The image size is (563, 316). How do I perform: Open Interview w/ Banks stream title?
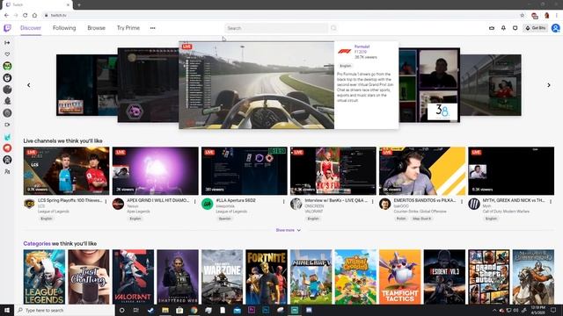click(x=336, y=200)
